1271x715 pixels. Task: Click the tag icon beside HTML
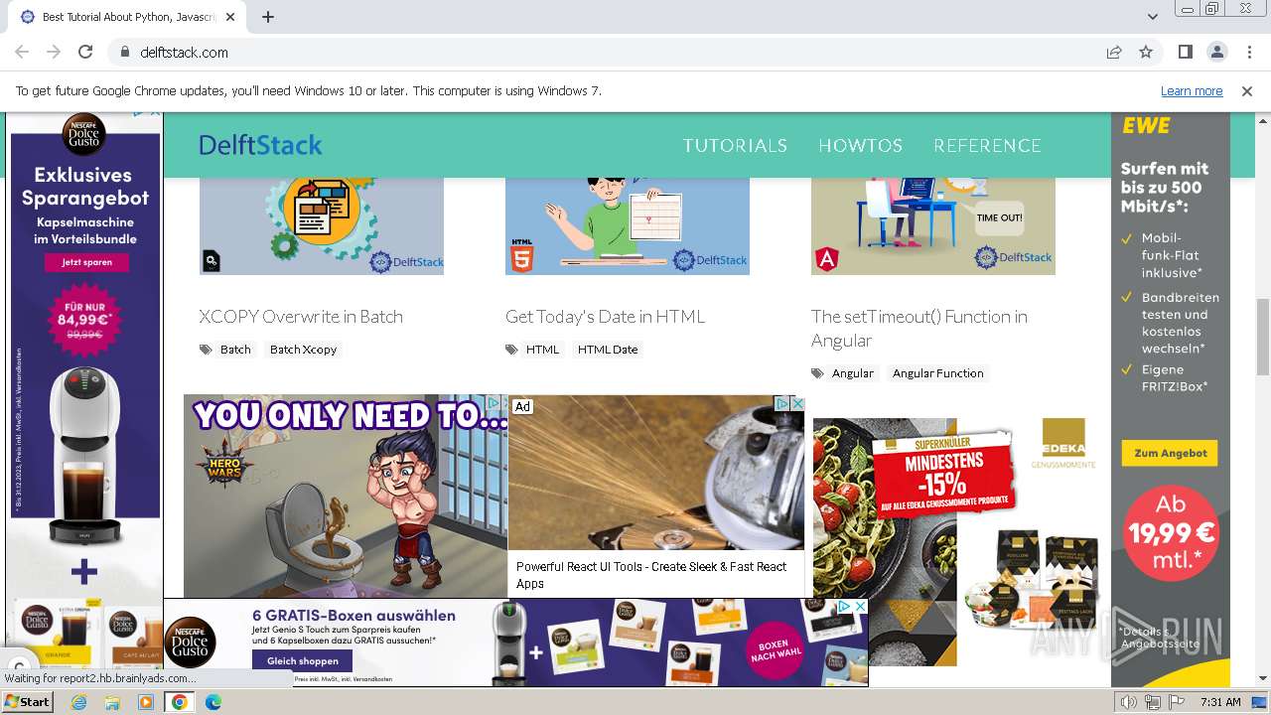click(x=511, y=350)
